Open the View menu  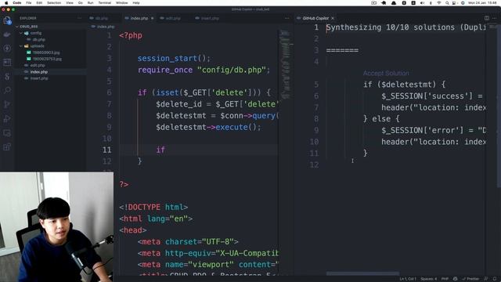[70, 3]
